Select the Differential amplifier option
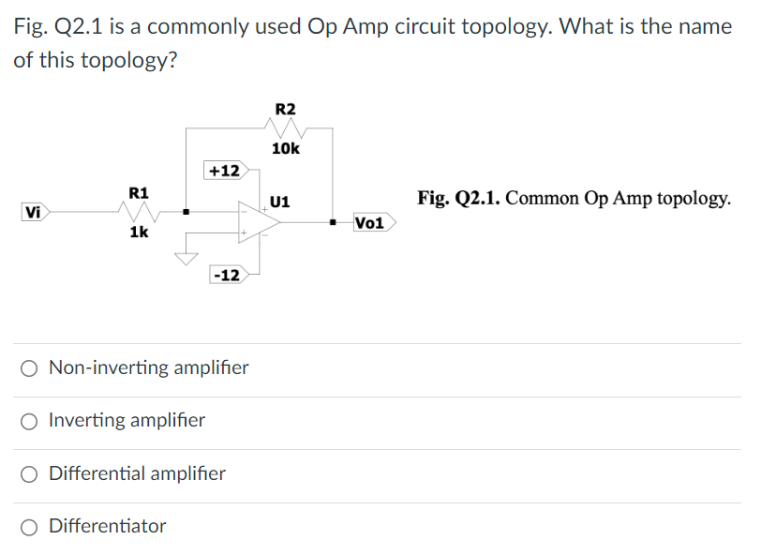Screen dimensions: 761x555 (28, 474)
